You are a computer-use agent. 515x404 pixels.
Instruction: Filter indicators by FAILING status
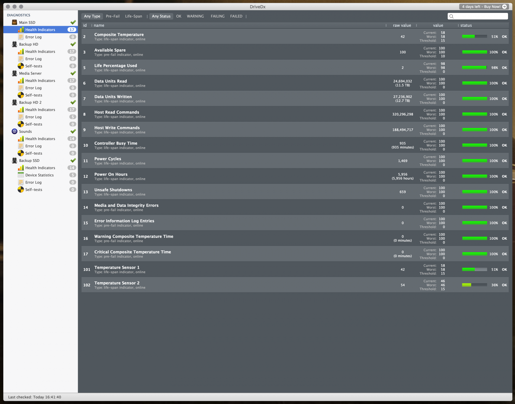point(218,16)
